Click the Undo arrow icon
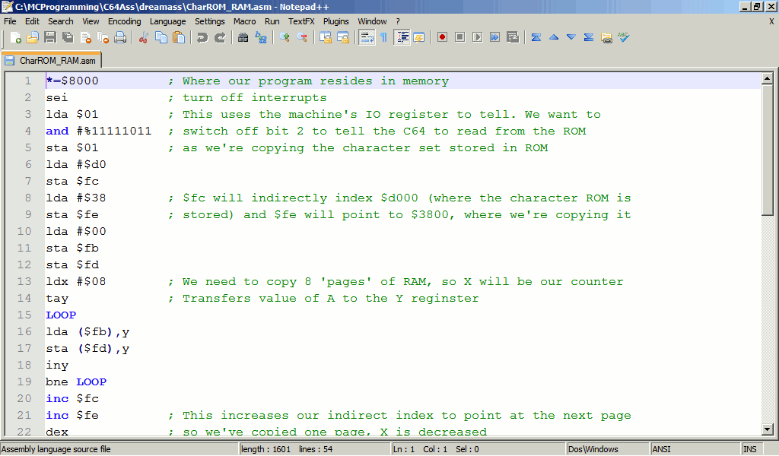This screenshot has height=456, width=779. click(202, 37)
